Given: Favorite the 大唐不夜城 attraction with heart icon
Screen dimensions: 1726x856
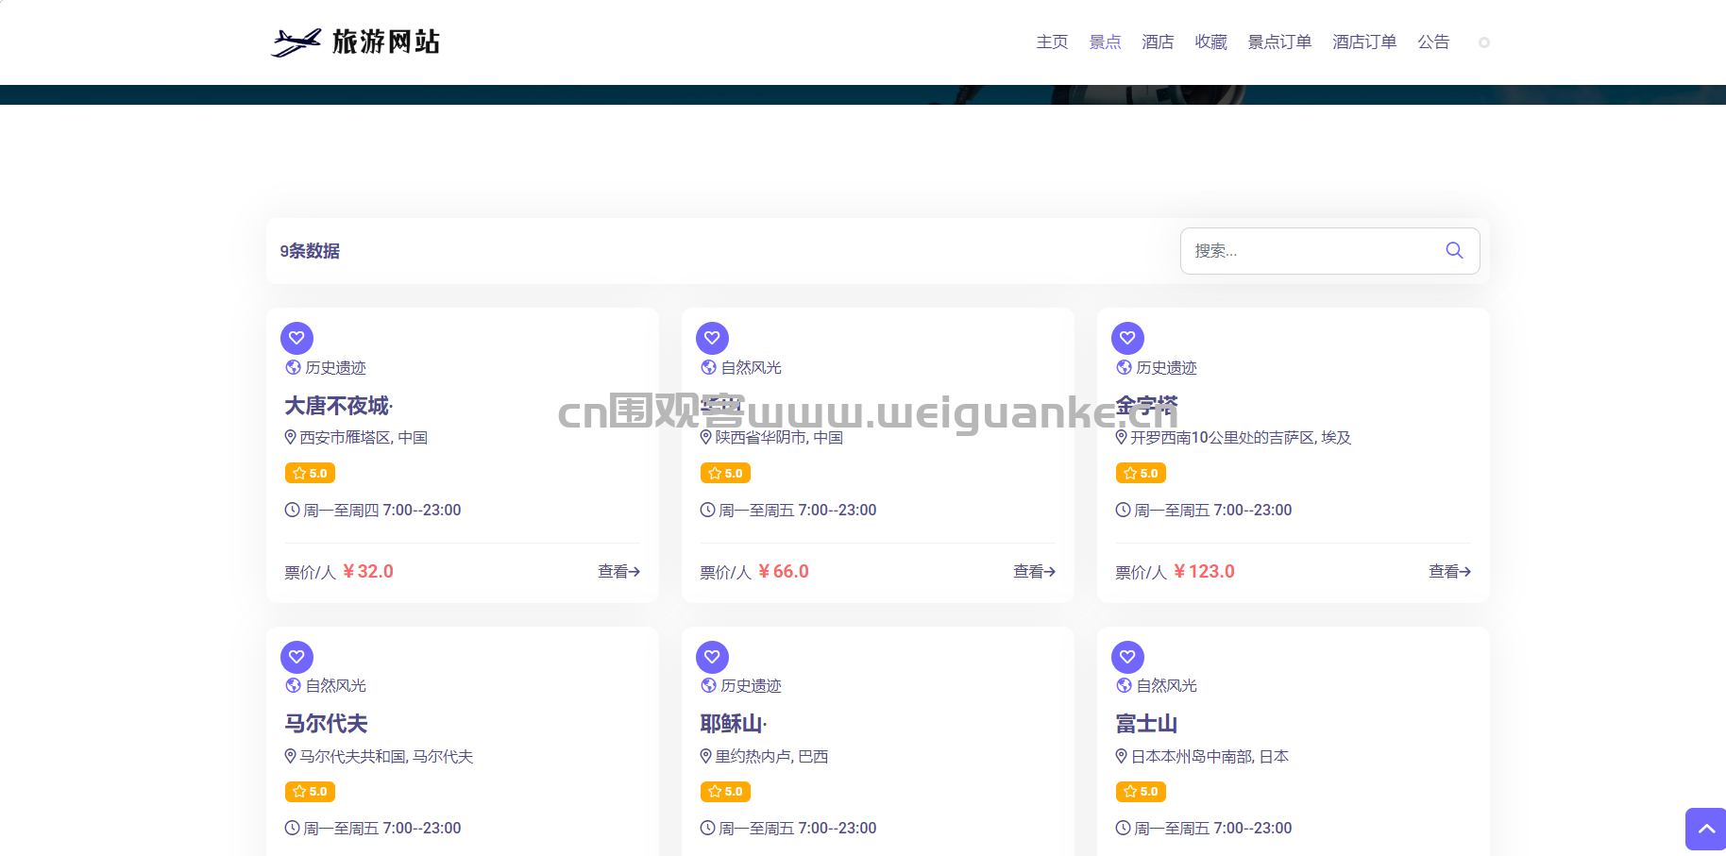Looking at the screenshot, I should pyautogui.click(x=296, y=338).
